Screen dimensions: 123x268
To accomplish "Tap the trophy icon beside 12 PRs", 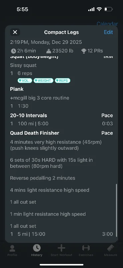I will pyautogui.click(x=84, y=51).
